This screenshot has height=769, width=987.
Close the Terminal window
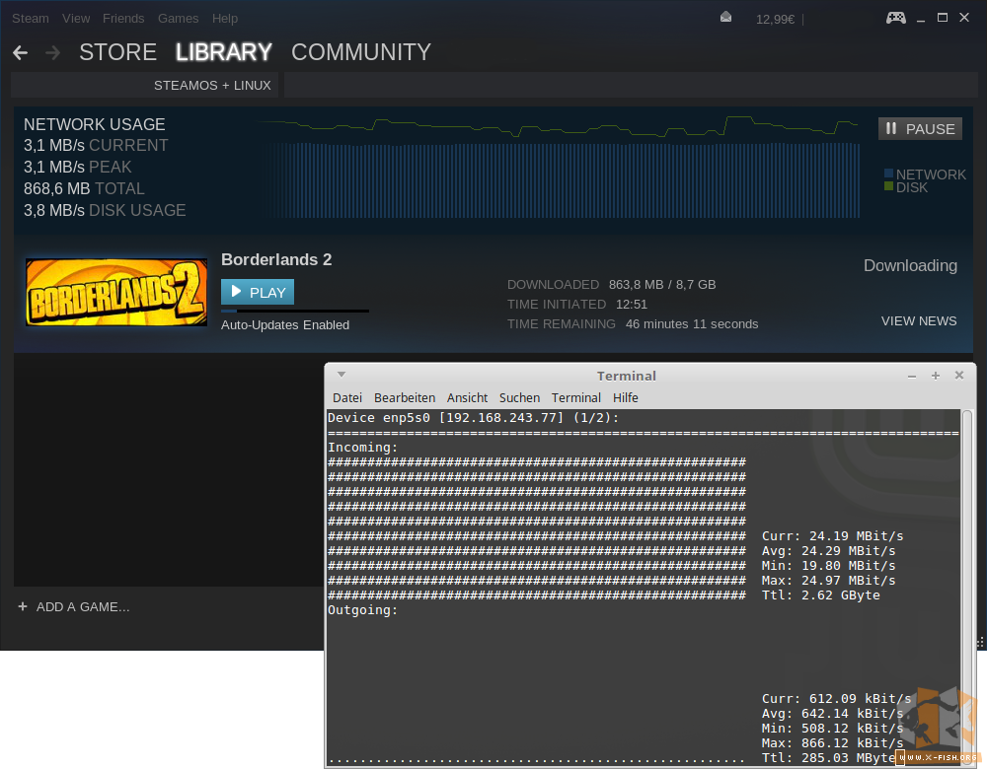point(959,376)
